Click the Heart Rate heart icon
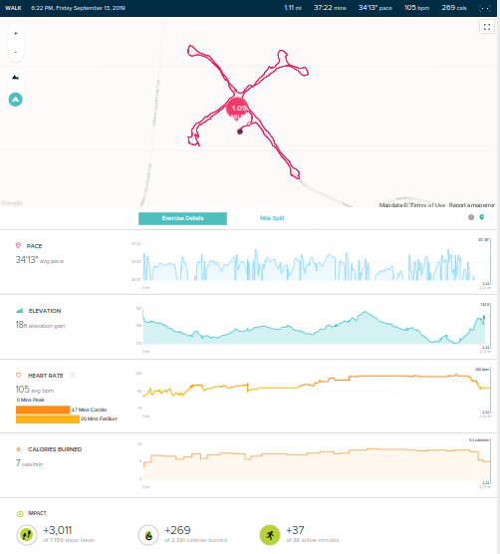500x554 pixels. [x=19, y=376]
